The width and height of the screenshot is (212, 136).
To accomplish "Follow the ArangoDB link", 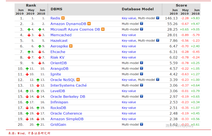I will coord(59,69).
